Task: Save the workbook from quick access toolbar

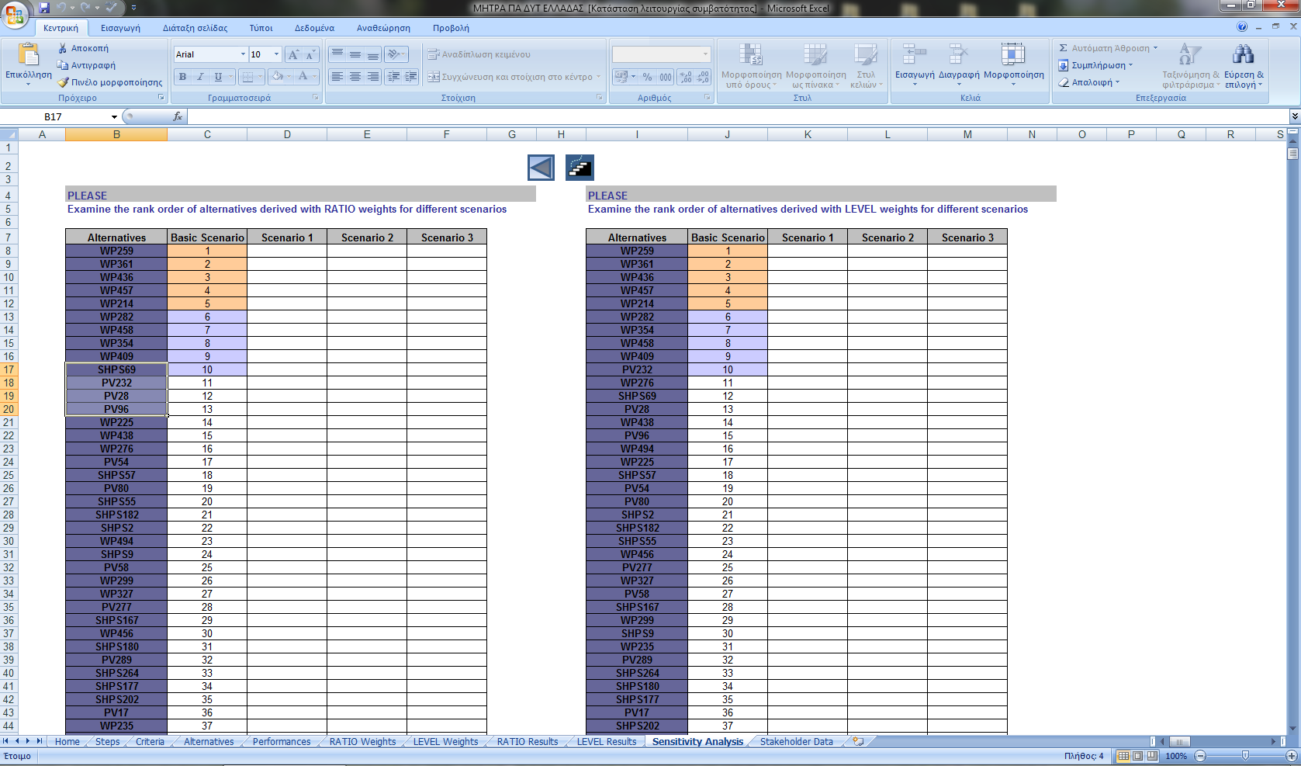Action: click(x=44, y=8)
